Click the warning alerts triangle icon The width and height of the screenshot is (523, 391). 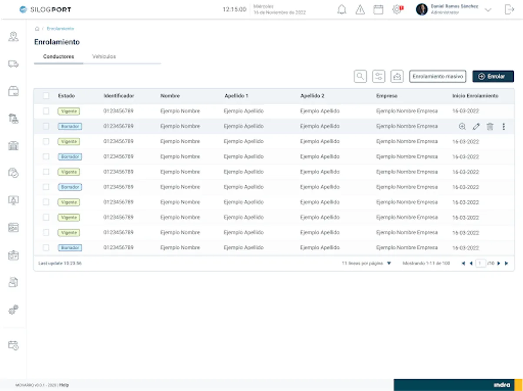(x=360, y=10)
